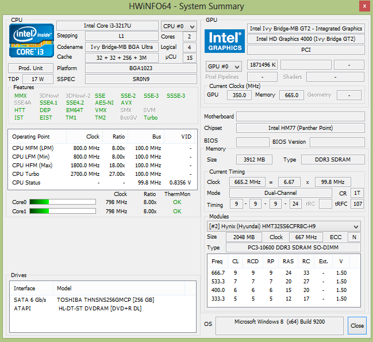Click the Intel Core i3 logo
Screen dimensions: 373x342
(32, 41)
